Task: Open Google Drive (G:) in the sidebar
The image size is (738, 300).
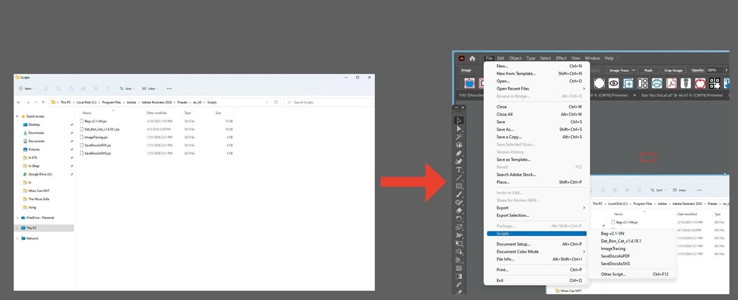Action: click(x=40, y=174)
